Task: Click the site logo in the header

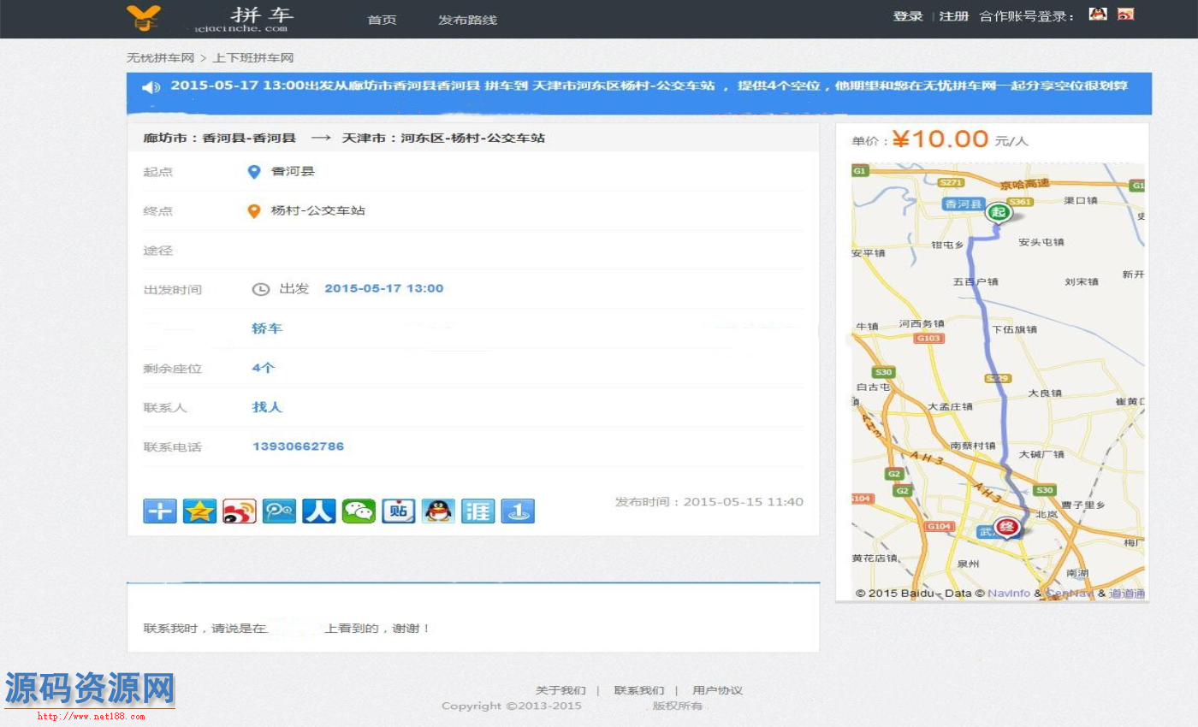Action: pyautogui.click(x=211, y=18)
